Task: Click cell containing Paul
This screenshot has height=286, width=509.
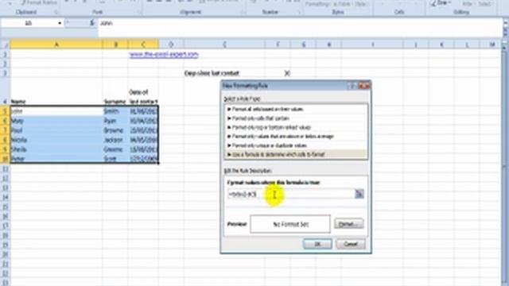Action: (56, 130)
